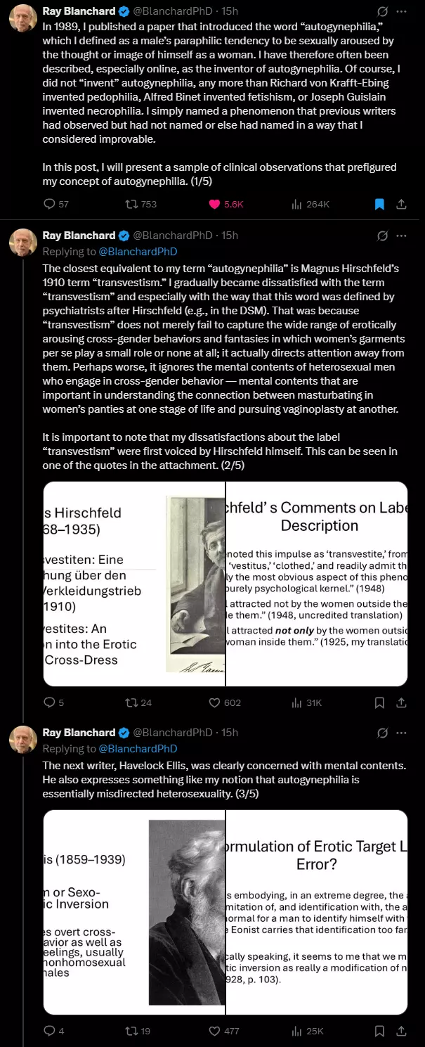Bookmark the second post (2/5)

(379, 702)
